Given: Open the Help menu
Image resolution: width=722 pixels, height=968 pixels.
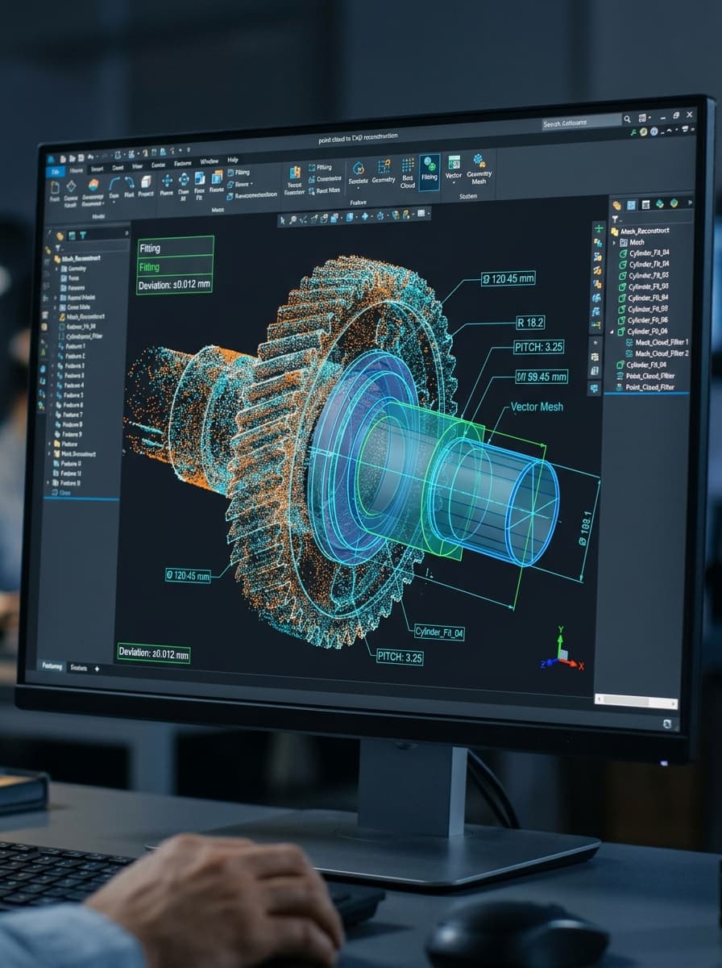Looking at the screenshot, I should click(x=233, y=160).
